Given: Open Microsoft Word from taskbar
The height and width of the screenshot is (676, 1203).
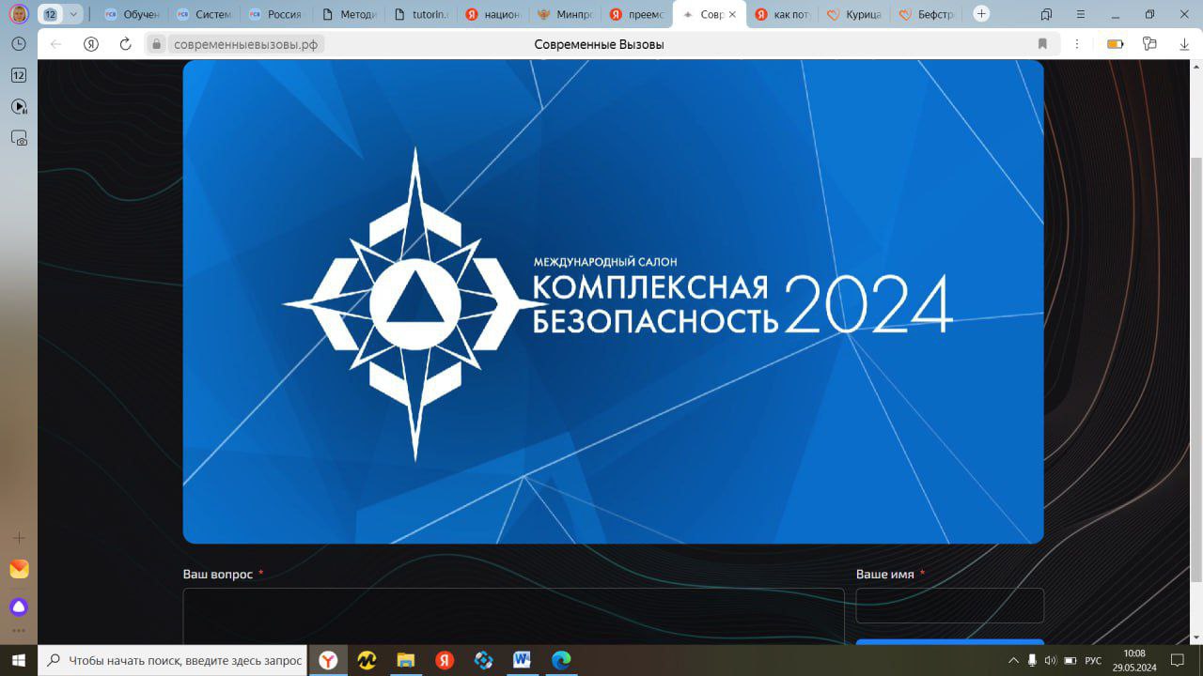Looking at the screenshot, I should pyautogui.click(x=522, y=661).
